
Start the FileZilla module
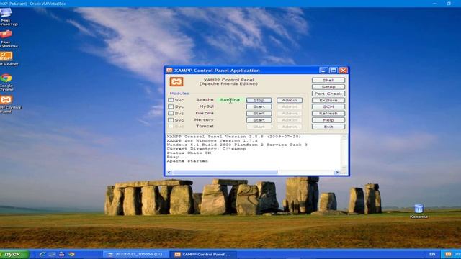(259, 114)
